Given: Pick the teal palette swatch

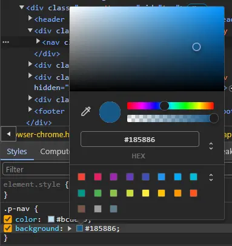Looking at the screenshot, I should click(82, 193).
